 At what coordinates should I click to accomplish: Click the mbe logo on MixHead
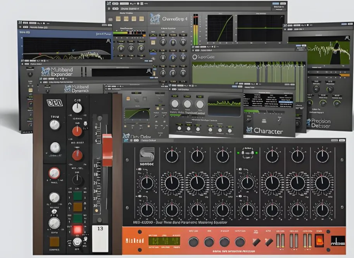(338, 241)
